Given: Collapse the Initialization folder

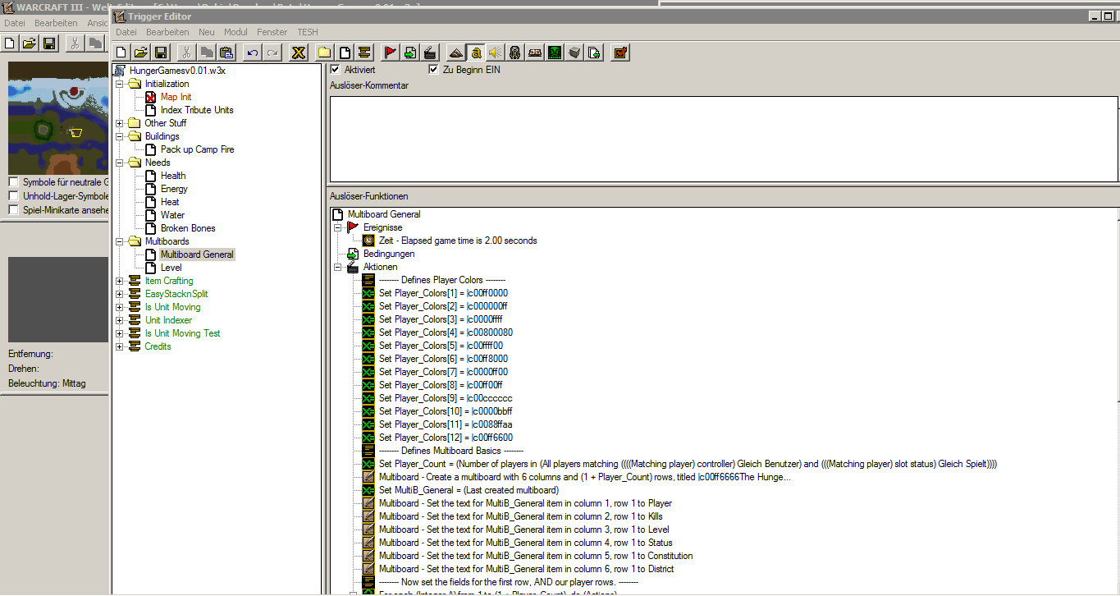Looking at the screenshot, I should click(x=120, y=84).
